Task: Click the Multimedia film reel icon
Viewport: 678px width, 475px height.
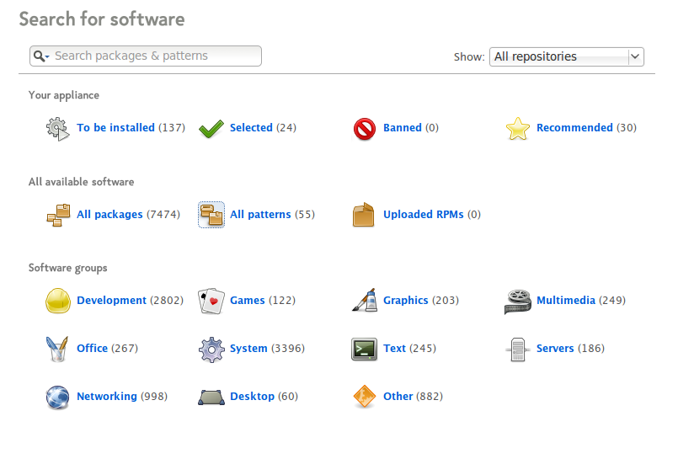Action: coord(518,302)
